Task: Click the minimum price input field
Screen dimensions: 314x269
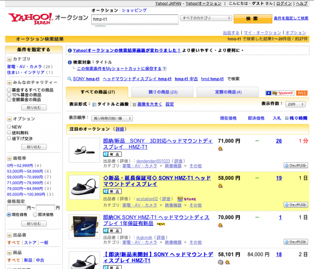Action: (17, 208)
